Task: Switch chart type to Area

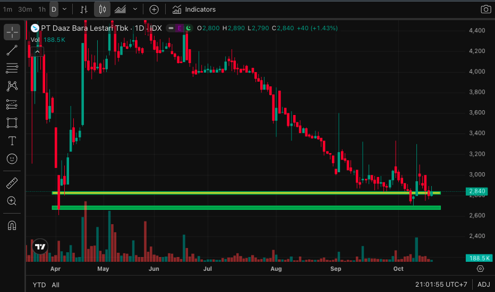Action: click(x=120, y=10)
